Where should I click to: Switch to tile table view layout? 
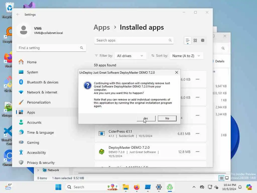(x=203, y=40)
